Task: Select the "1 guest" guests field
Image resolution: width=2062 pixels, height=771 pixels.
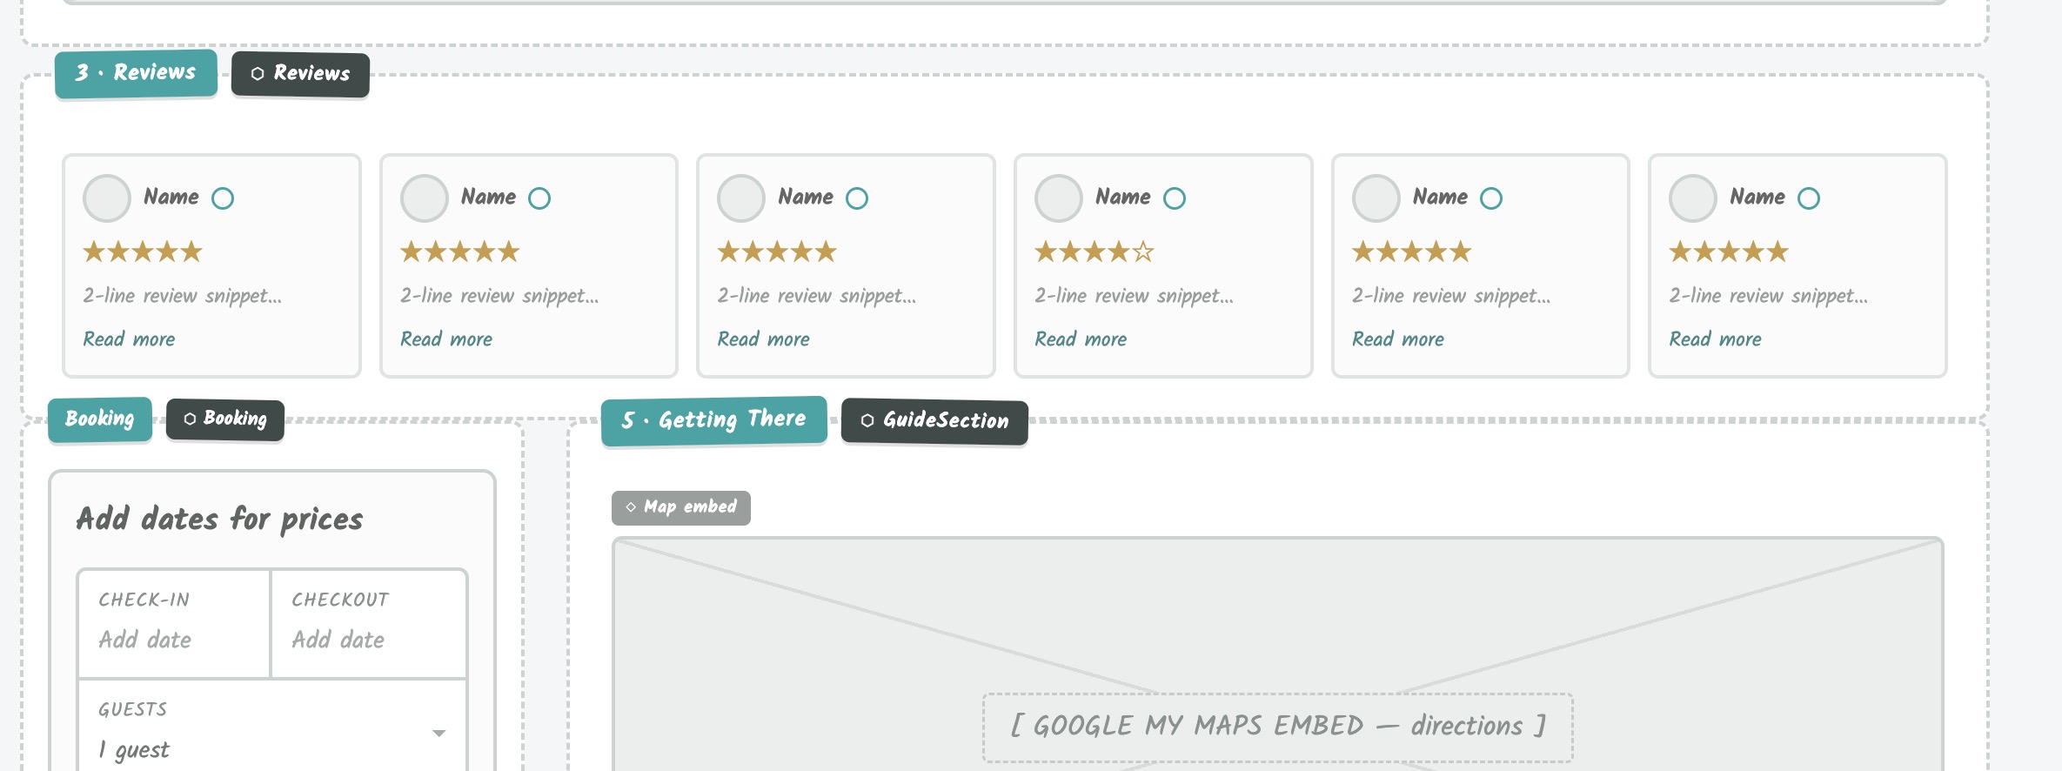Action: [x=272, y=727]
